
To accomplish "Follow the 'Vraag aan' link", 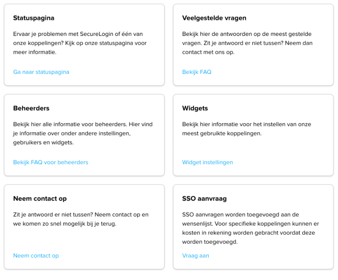I will [196, 256].
